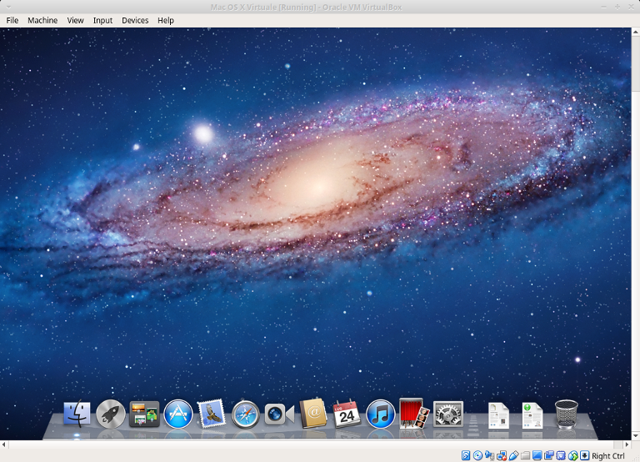Click the audio status indicator icon

click(489, 455)
